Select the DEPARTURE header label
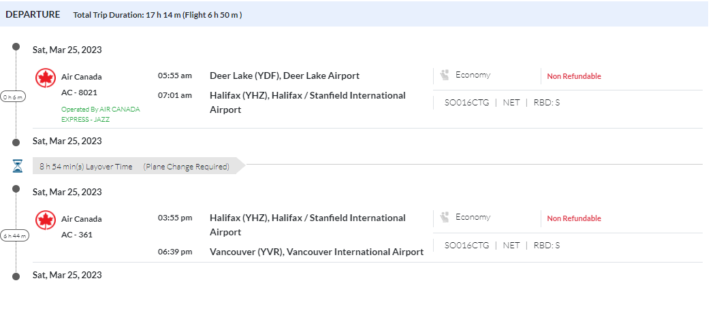Screen dimensions: 717x317 pyautogui.click(x=33, y=14)
